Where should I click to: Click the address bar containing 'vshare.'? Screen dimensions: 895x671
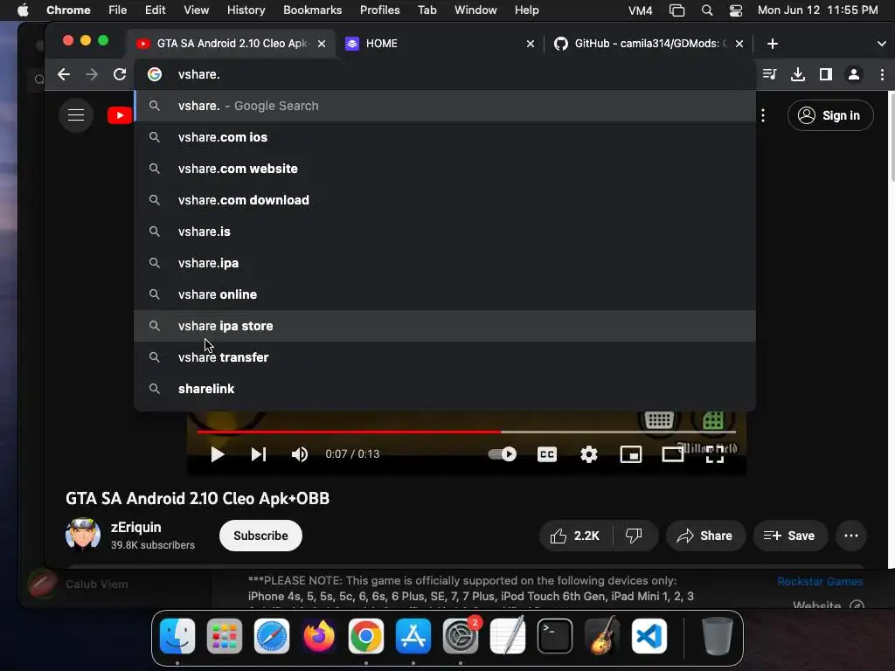445,74
